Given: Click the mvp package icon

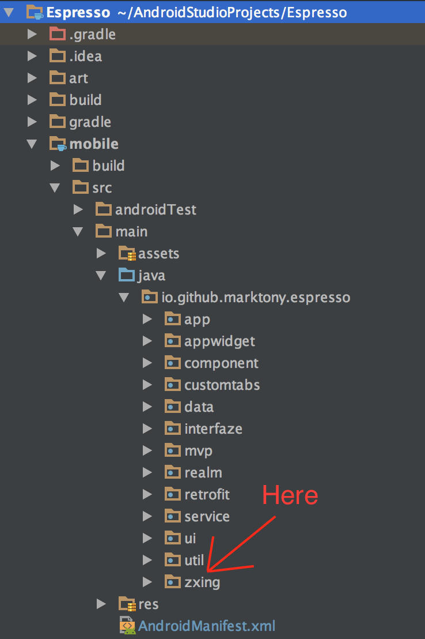Looking at the screenshot, I should (x=173, y=450).
